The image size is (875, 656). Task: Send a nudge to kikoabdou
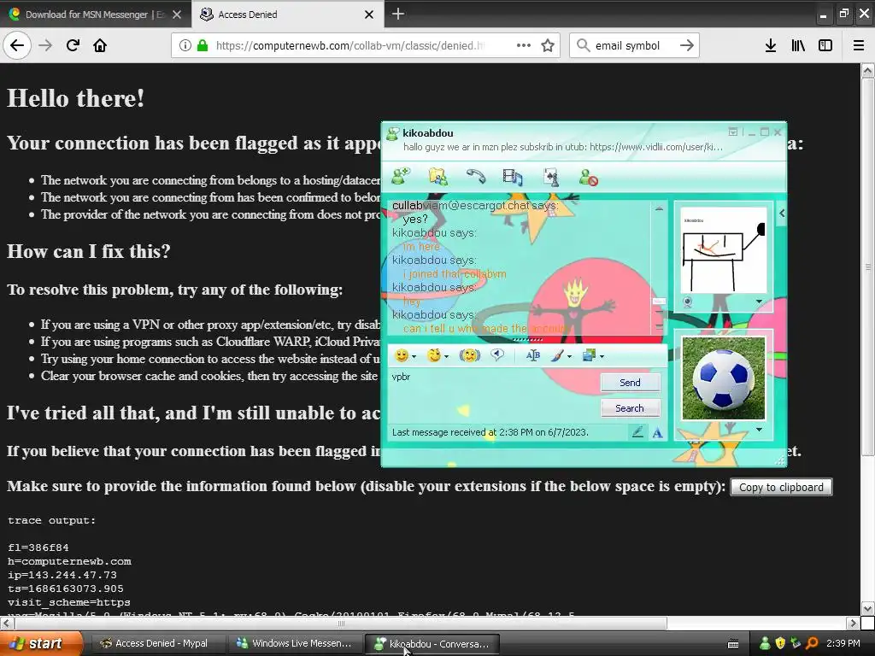point(469,355)
